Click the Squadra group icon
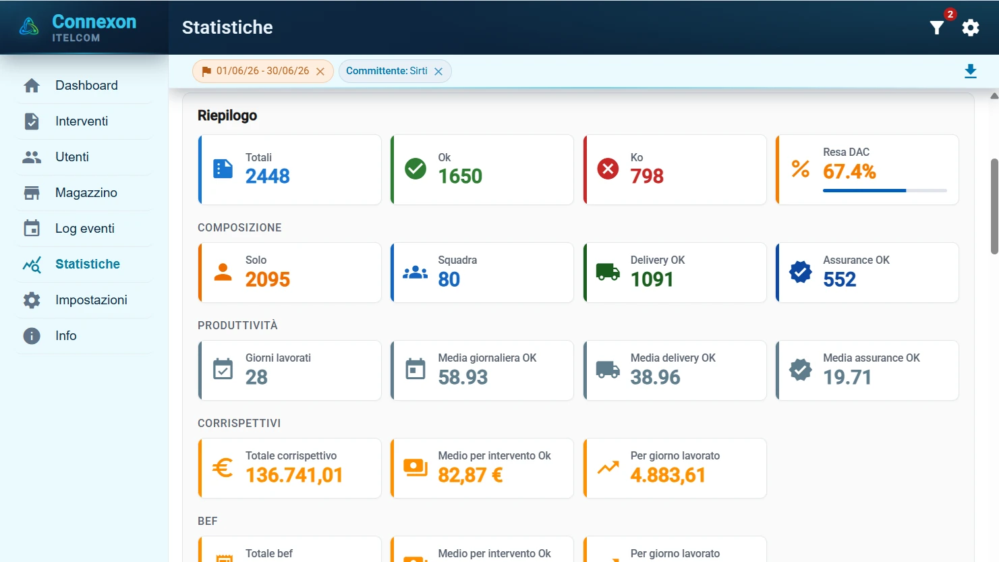The width and height of the screenshot is (999, 562). coord(416,272)
